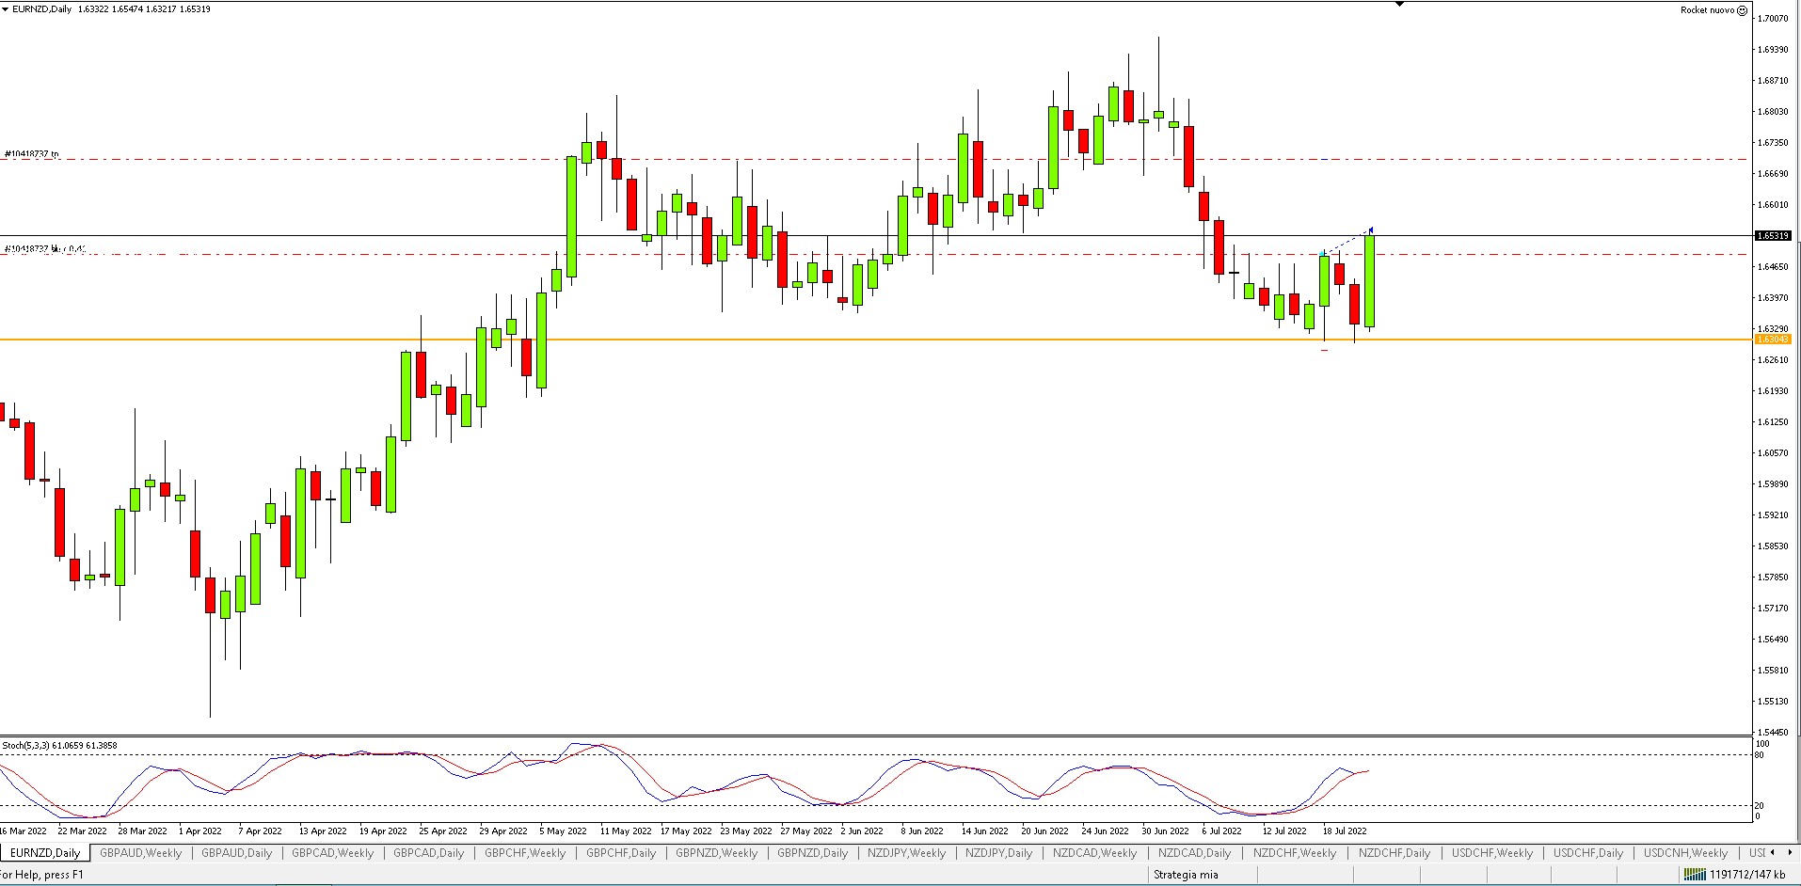Open the GBPCAD,Daily chart tab
Viewport: 1801px width, 886px height.
click(428, 853)
